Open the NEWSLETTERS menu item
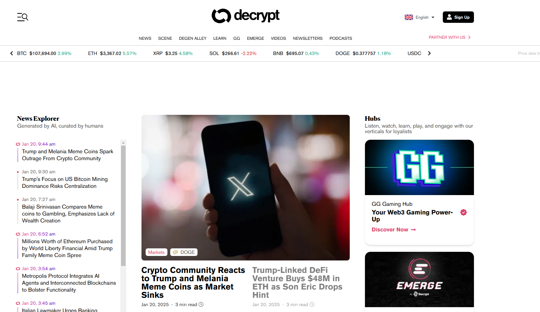Image resolution: width=540 pixels, height=312 pixels. point(308,38)
